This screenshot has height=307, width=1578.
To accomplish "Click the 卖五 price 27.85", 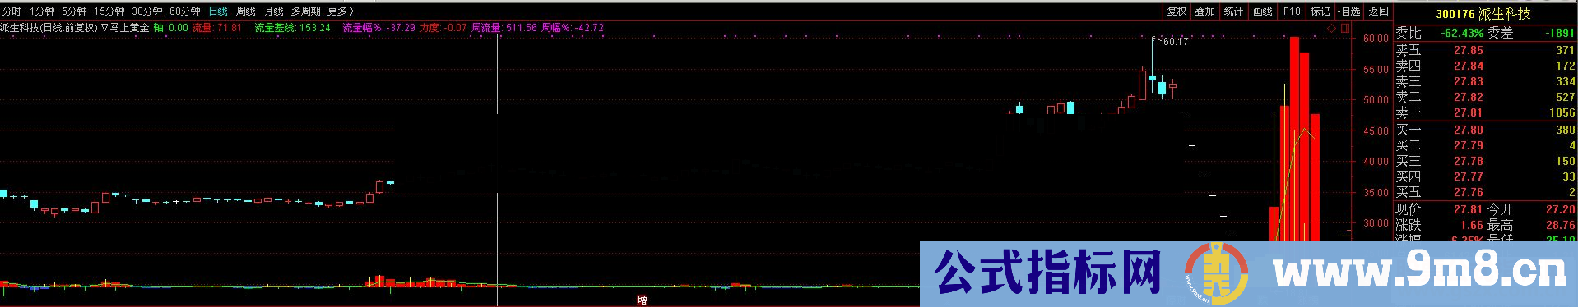I will tap(1468, 50).
